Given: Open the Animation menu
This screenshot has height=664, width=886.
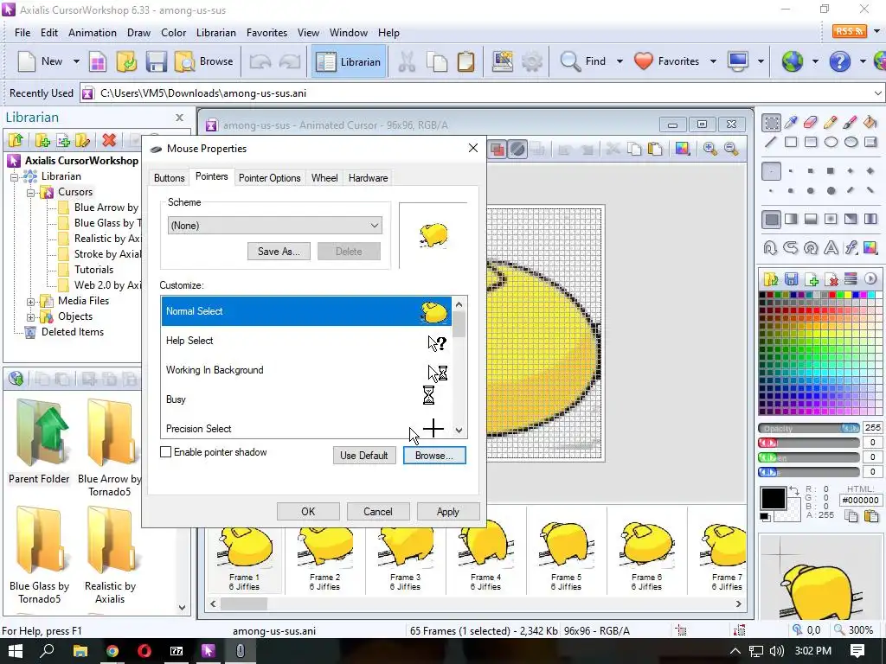Looking at the screenshot, I should pyautogui.click(x=92, y=33).
